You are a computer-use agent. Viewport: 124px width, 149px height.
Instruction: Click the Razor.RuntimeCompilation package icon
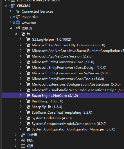[28, 51]
